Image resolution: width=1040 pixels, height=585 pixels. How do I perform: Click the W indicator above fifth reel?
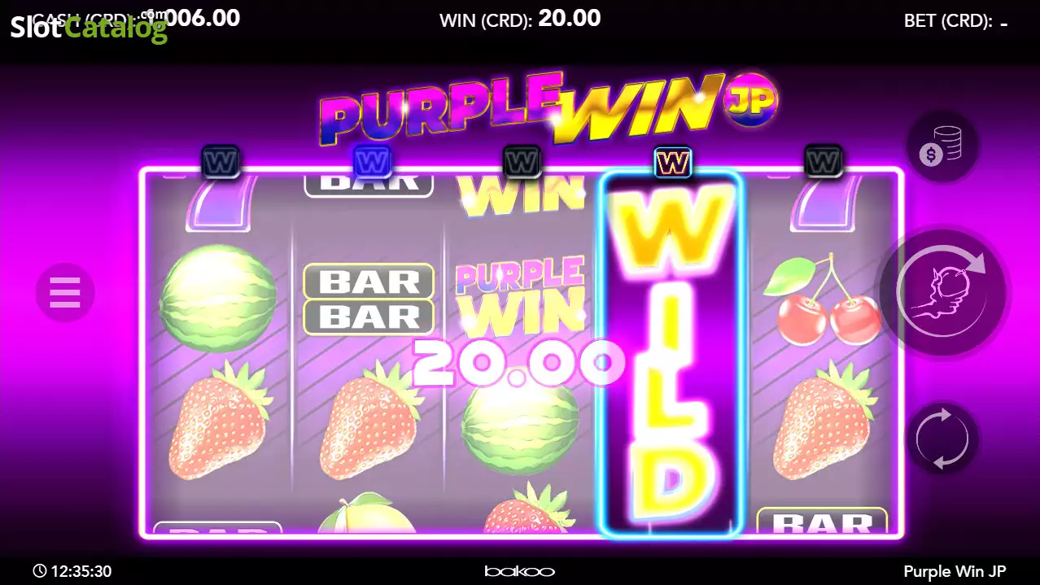(x=823, y=162)
